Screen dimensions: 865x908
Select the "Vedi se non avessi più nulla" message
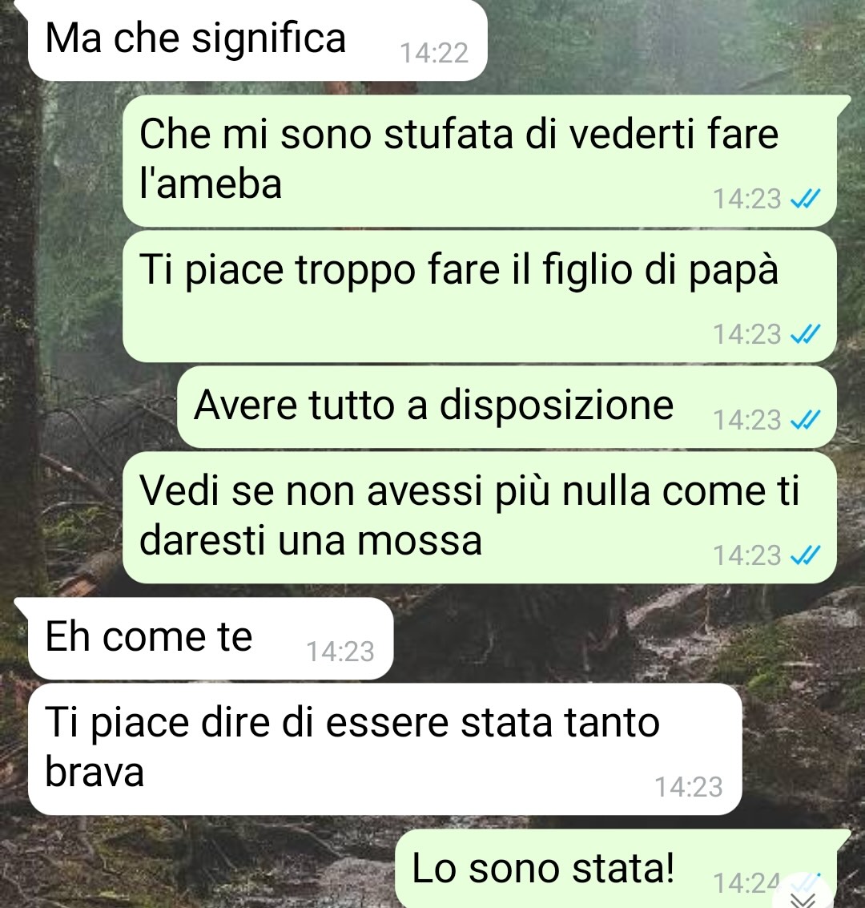point(480,517)
